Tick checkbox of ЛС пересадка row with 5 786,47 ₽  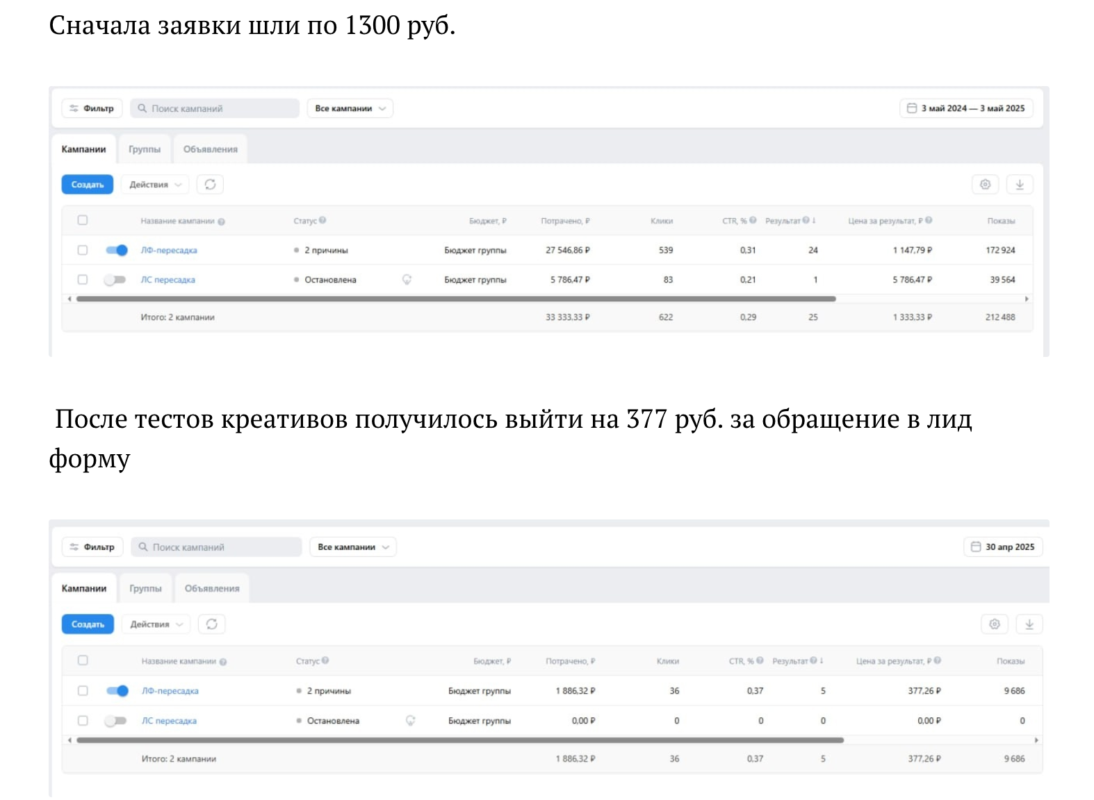[x=83, y=280]
